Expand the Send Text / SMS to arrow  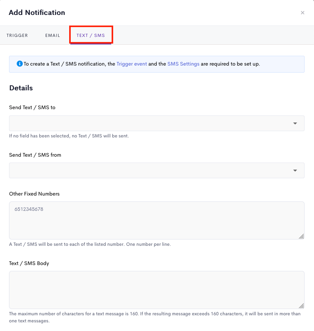295,123
